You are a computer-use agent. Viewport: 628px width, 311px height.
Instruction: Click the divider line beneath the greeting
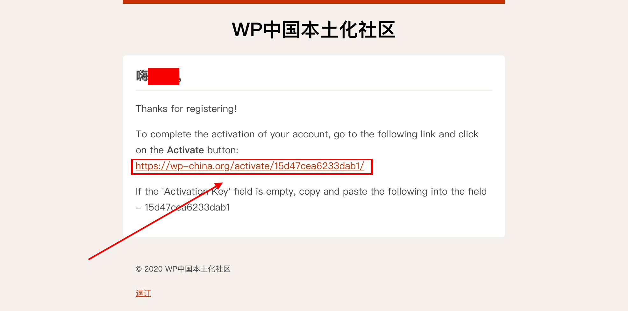314,90
